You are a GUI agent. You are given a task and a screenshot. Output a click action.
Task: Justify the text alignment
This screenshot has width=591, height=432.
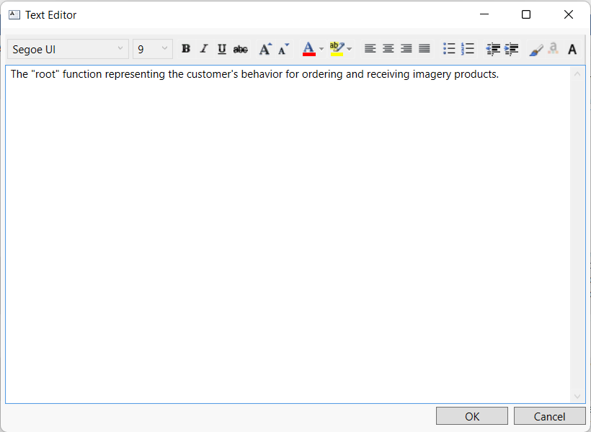[425, 49]
